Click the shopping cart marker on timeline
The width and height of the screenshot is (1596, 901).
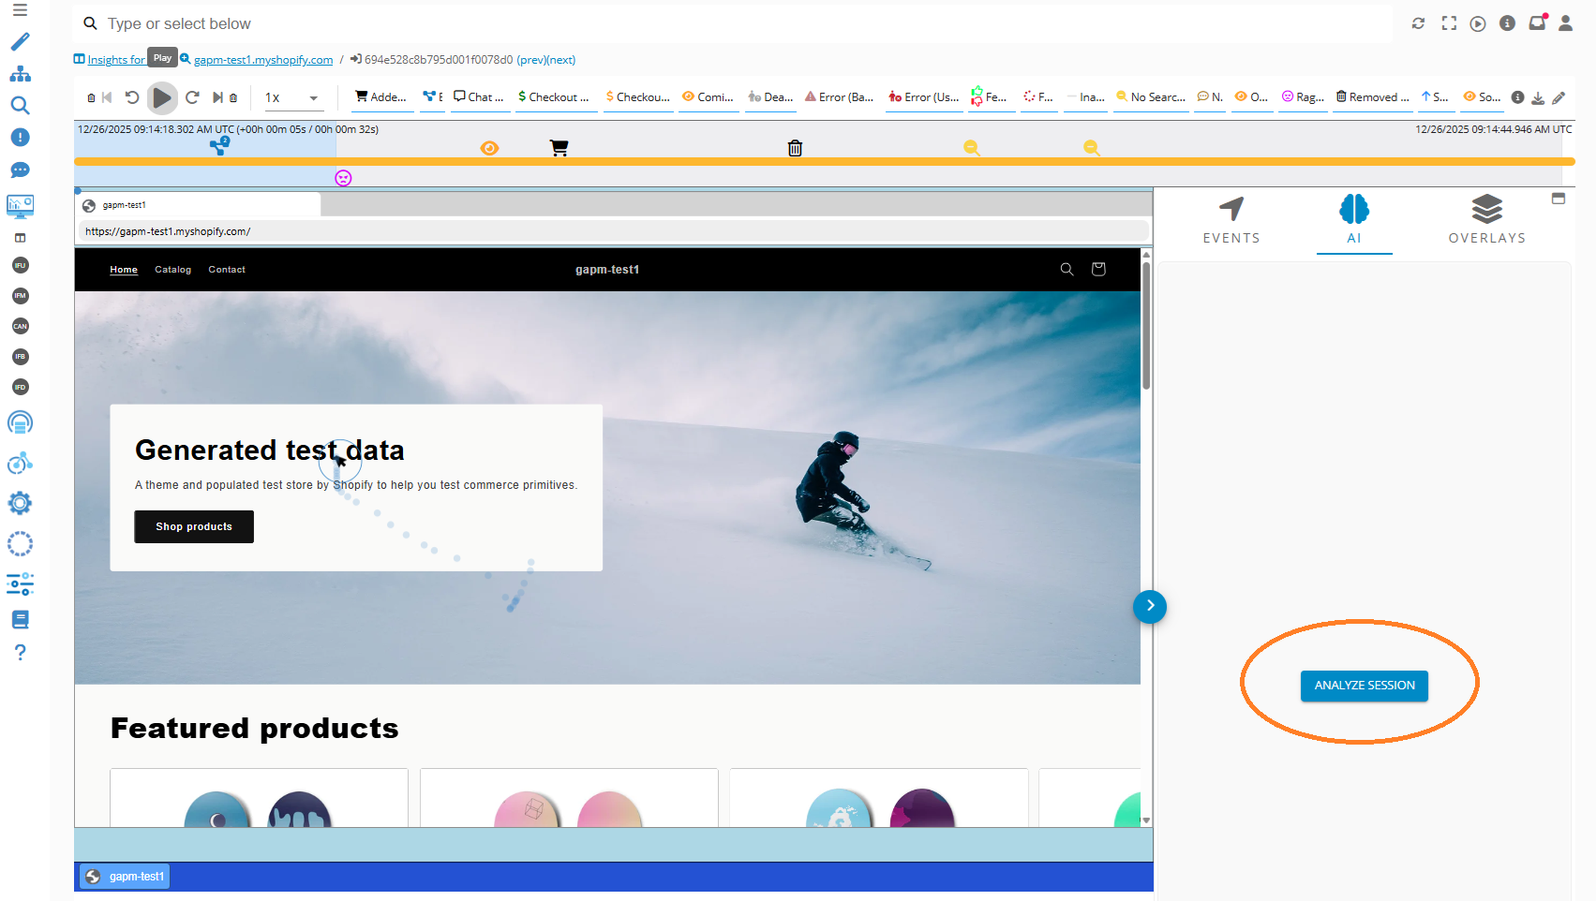point(559,148)
